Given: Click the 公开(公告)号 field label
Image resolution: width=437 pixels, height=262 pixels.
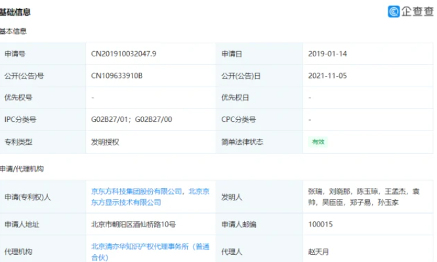Looking at the screenshot, I should click(x=24, y=75).
